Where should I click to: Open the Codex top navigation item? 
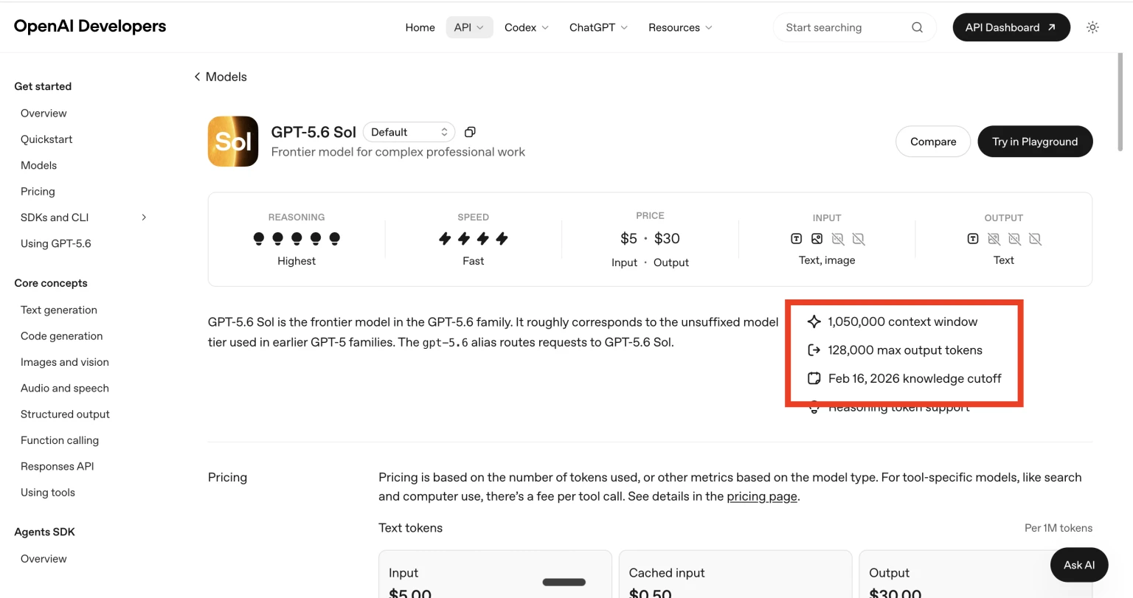(527, 27)
